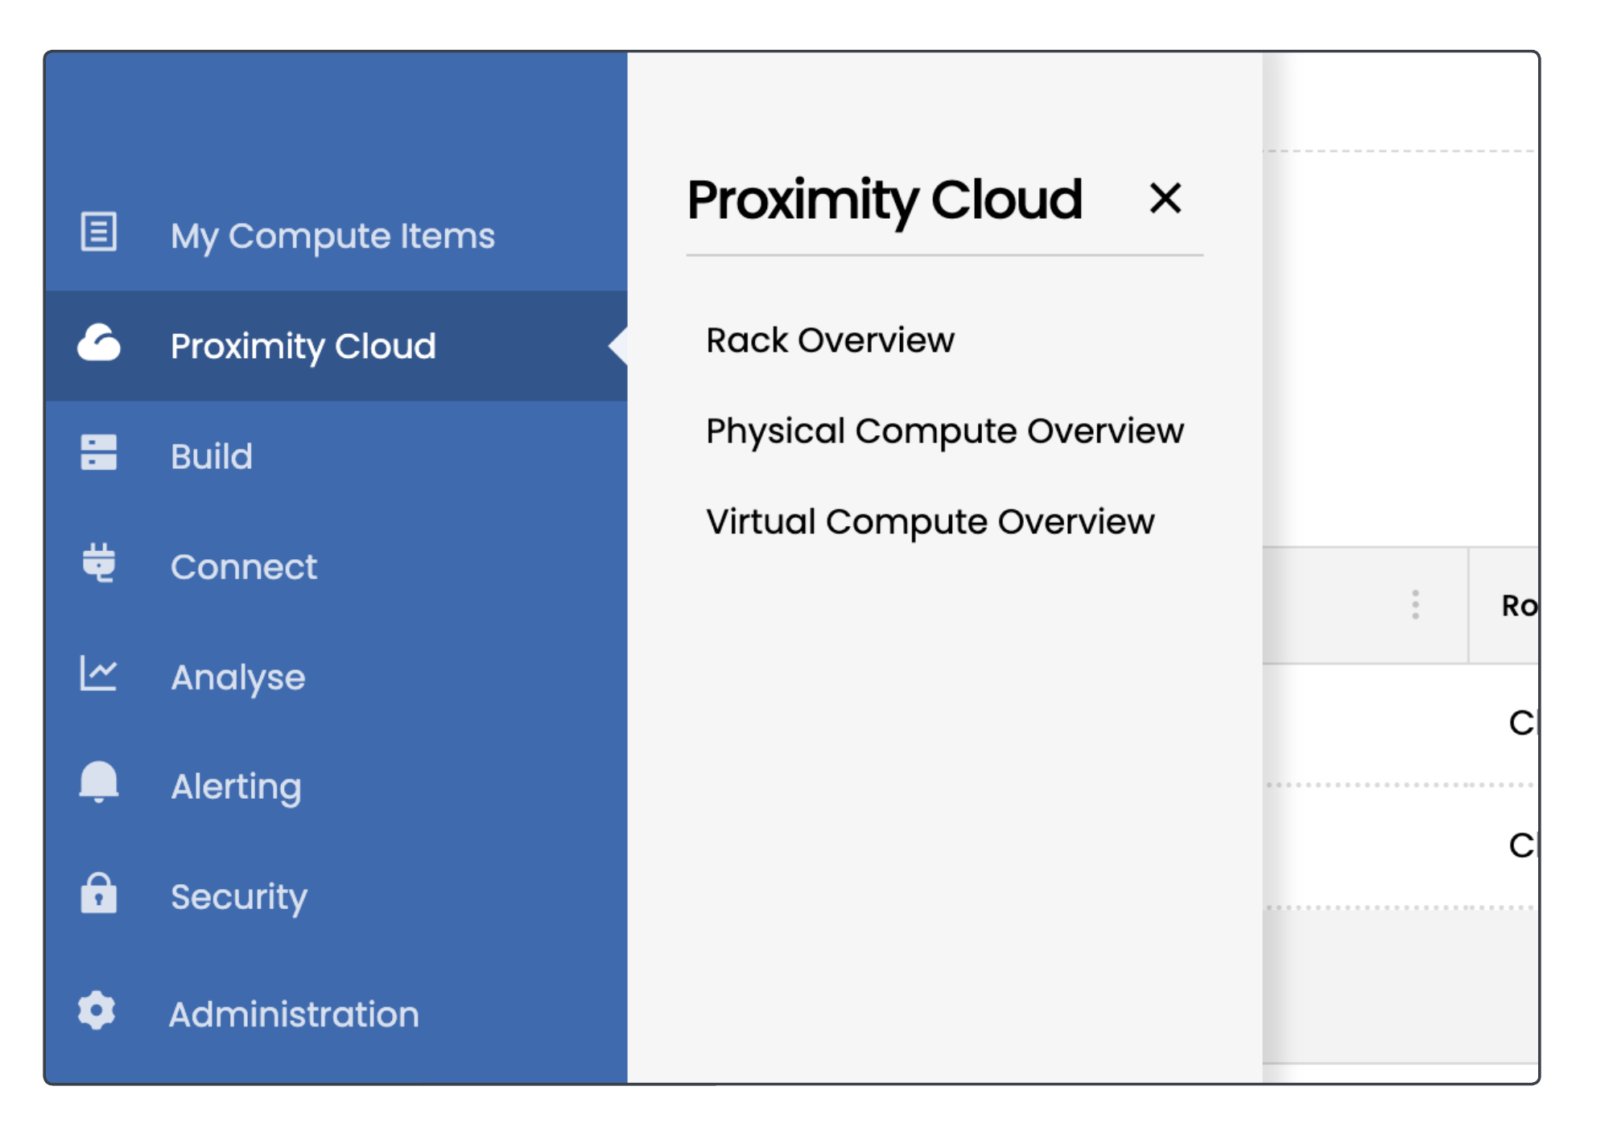Click the Alerting bell icon
The height and width of the screenshot is (1148, 1609).
tap(98, 782)
